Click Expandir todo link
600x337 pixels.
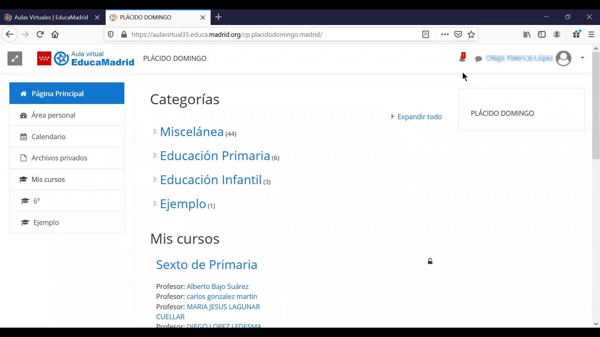(x=419, y=117)
